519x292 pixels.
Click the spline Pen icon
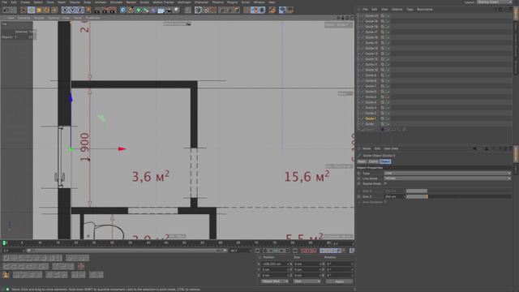131,11
